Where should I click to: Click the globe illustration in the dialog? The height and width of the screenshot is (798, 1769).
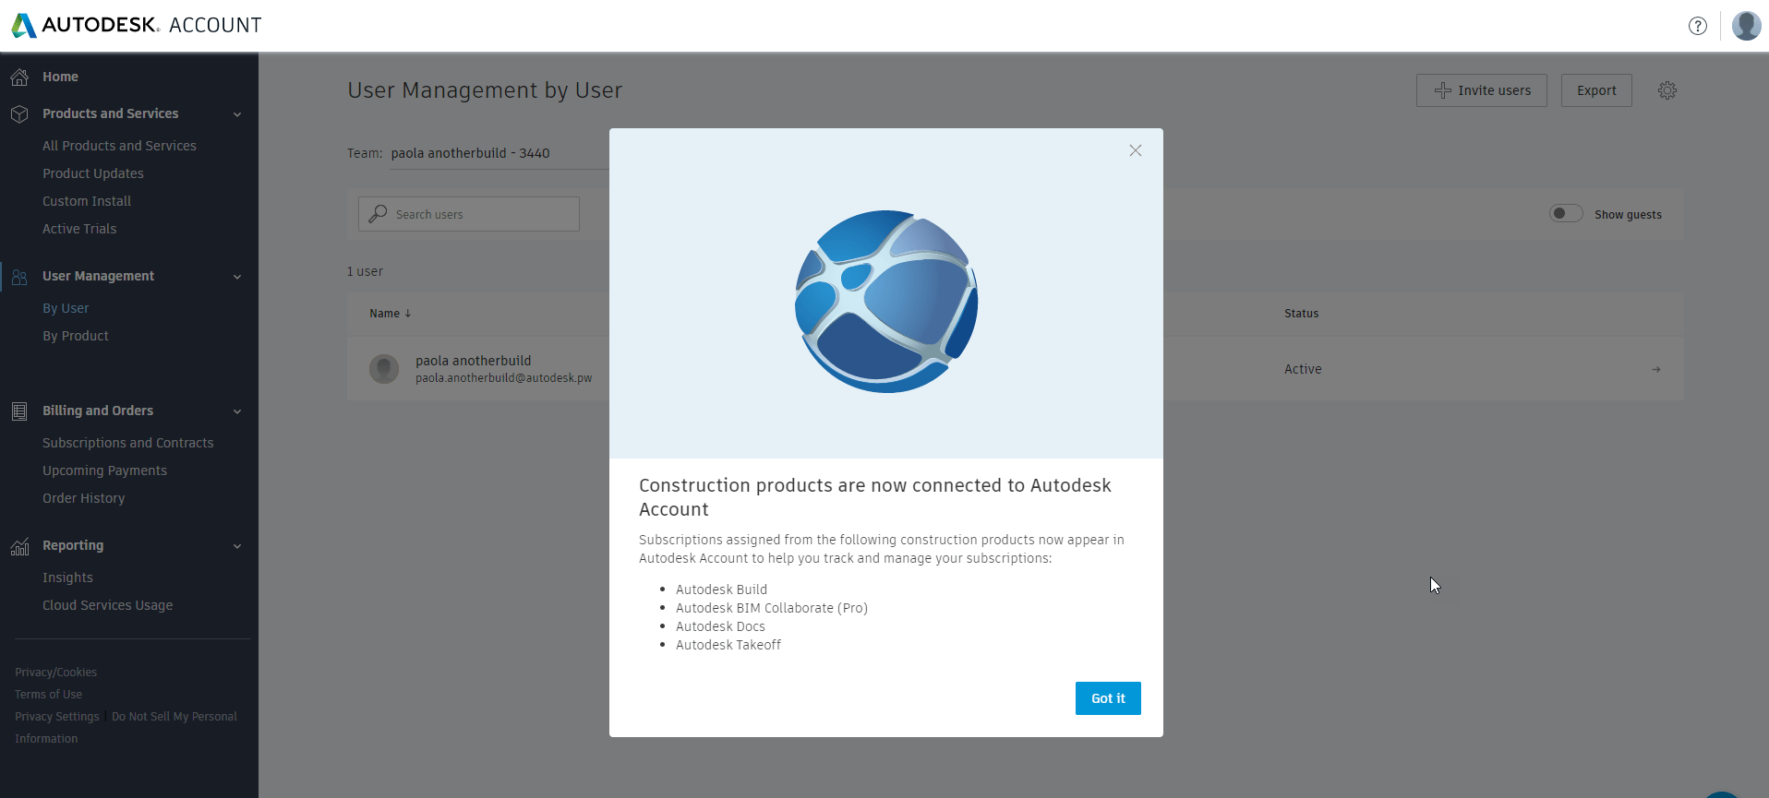886,302
